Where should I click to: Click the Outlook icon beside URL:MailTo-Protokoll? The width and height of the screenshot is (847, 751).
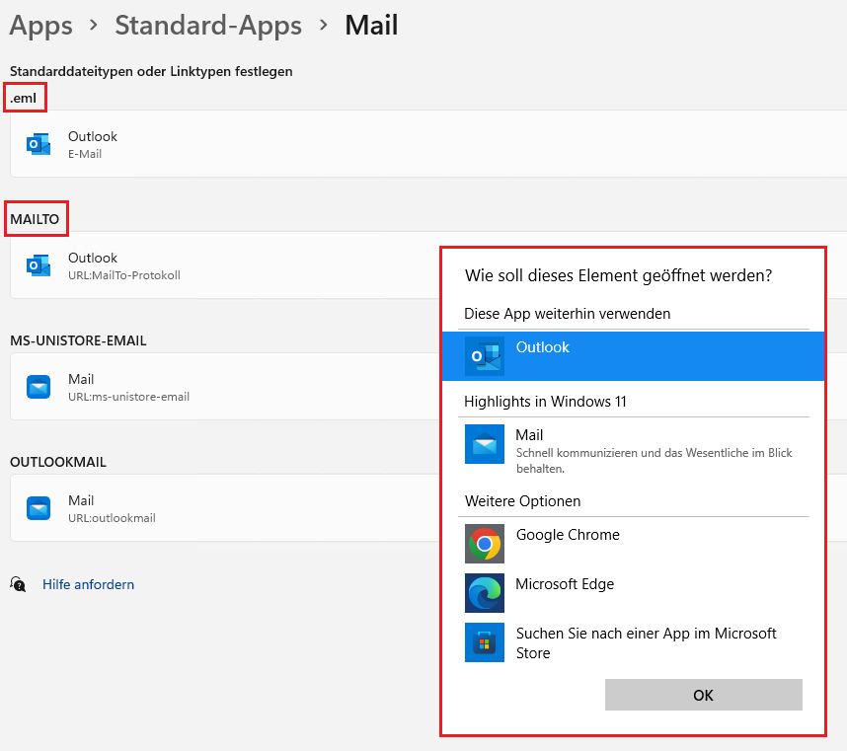pyautogui.click(x=38, y=265)
